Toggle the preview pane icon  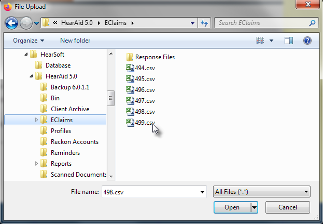(289, 41)
